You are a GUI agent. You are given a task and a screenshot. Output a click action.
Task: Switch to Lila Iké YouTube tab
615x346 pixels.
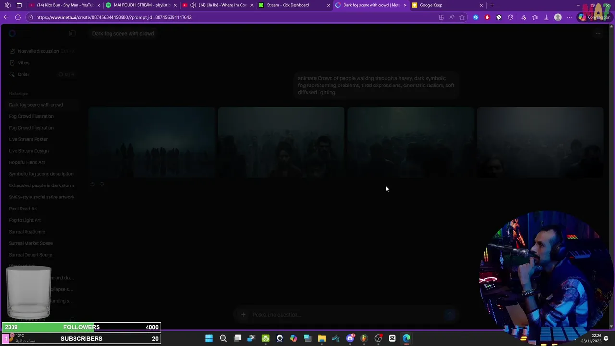click(218, 5)
